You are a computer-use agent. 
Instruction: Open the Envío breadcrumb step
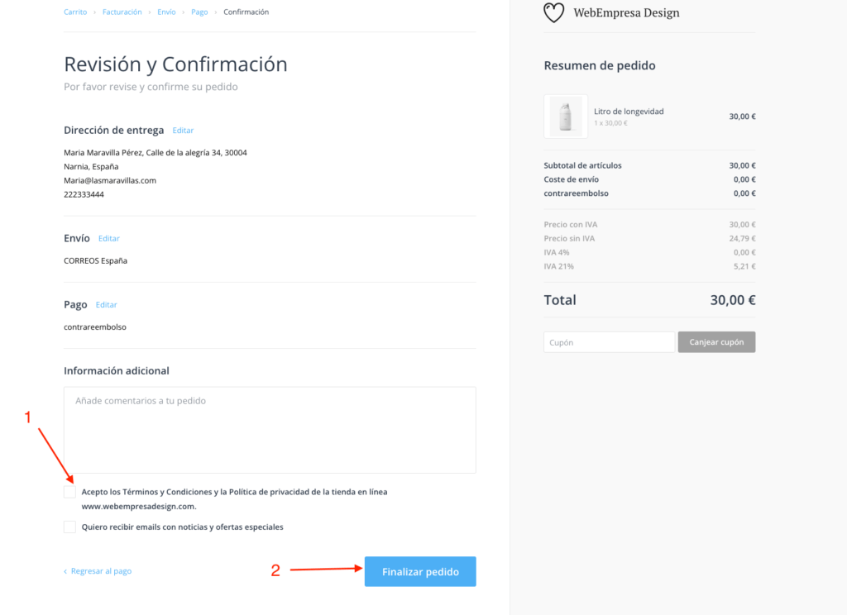(x=166, y=12)
